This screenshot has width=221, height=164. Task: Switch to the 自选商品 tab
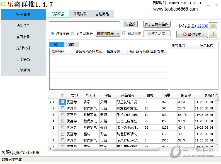coord(102,14)
